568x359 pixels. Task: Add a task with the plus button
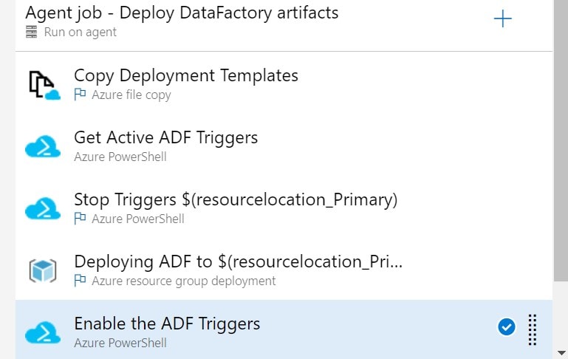[502, 19]
